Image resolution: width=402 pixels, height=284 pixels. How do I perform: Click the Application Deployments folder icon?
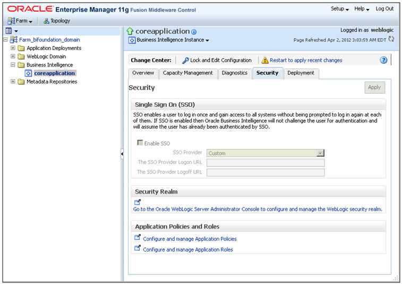pos(21,48)
